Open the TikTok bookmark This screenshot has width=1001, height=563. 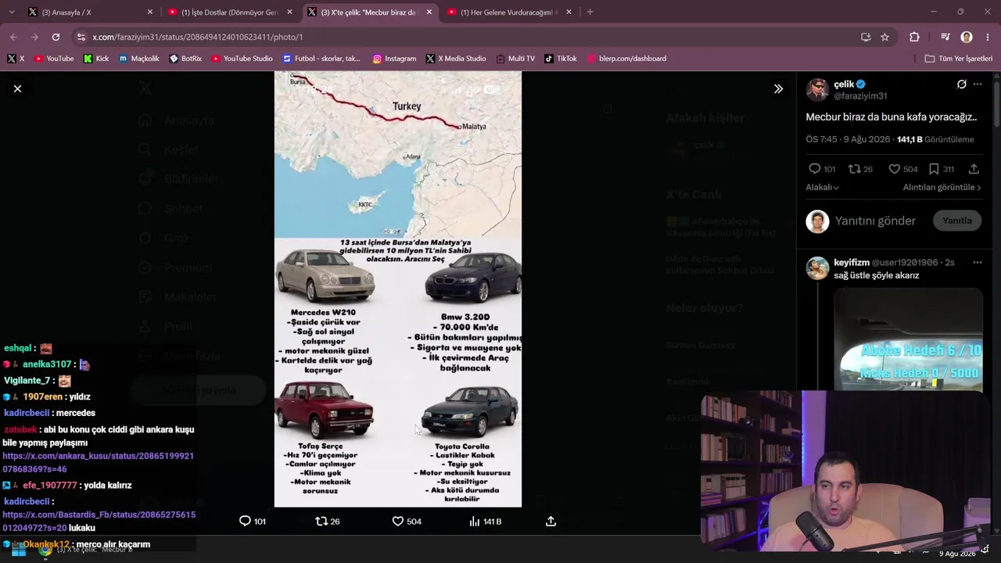[561, 59]
